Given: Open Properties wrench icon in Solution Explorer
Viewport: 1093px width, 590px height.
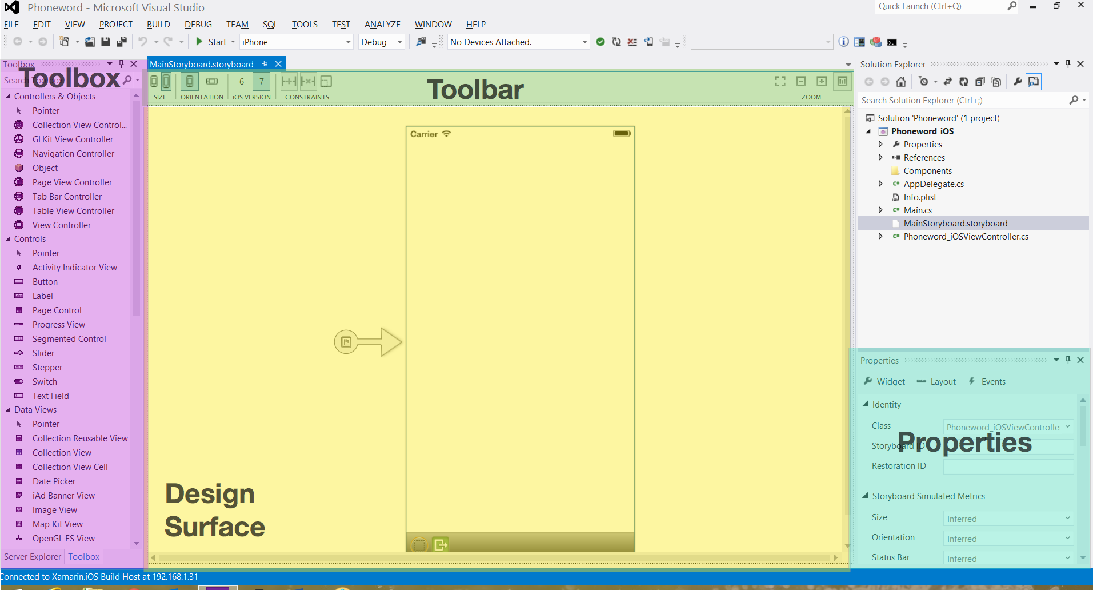Looking at the screenshot, I should pyautogui.click(x=1018, y=82).
